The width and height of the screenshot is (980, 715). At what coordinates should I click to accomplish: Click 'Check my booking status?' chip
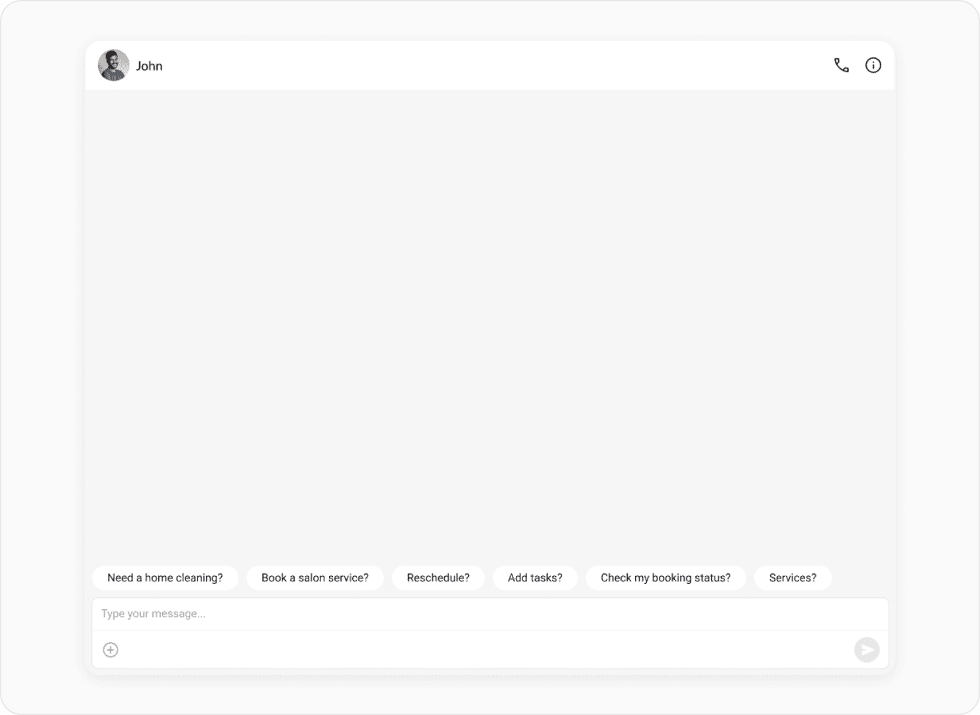[x=665, y=578]
